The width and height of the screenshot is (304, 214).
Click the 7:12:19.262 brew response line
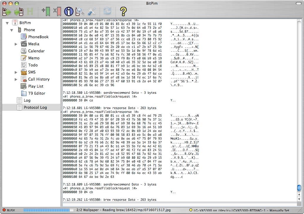110,200
